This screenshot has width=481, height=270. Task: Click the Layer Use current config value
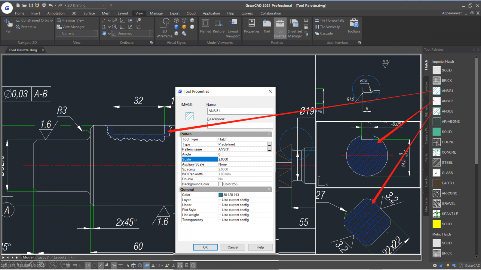click(245, 200)
